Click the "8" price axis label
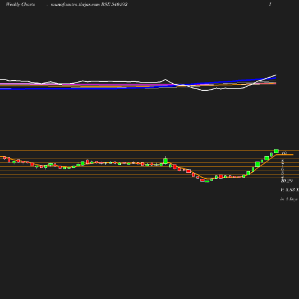 282,161
